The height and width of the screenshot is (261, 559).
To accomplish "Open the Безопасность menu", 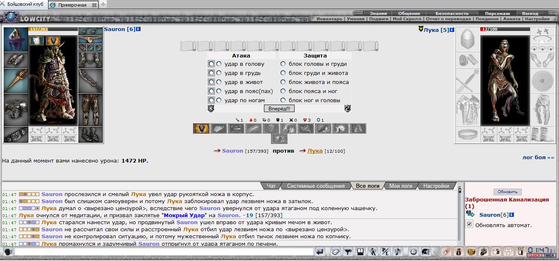I will pos(452,13).
